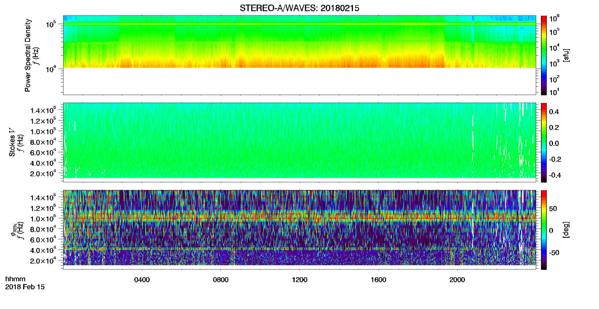The height and width of the screenshot is (309, 599).
Task: Click the 0.4 tick on Stokes color bar
Action: pos(554,112)
